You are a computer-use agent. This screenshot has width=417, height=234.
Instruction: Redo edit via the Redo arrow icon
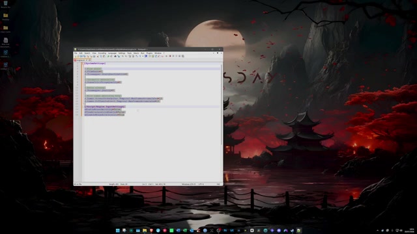pos(111,57)
